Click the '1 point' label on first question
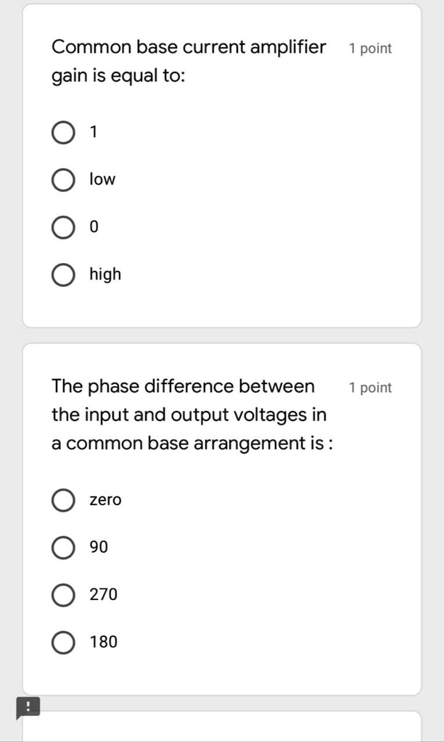The image size is (444, 742). coord(370,48)
